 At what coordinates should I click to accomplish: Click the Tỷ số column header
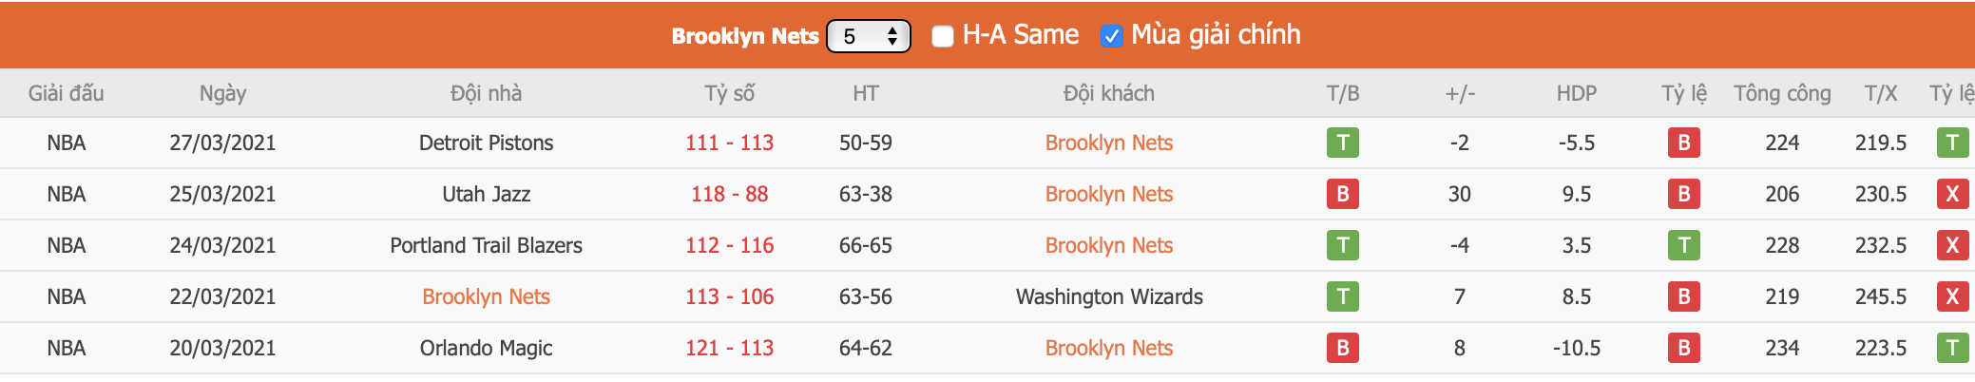coord(729,93)
